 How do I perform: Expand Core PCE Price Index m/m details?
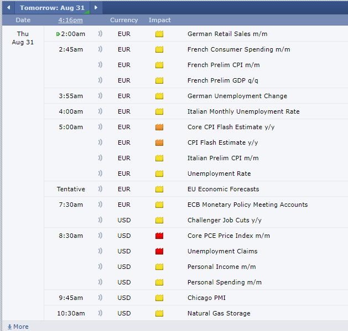point(228,236)
